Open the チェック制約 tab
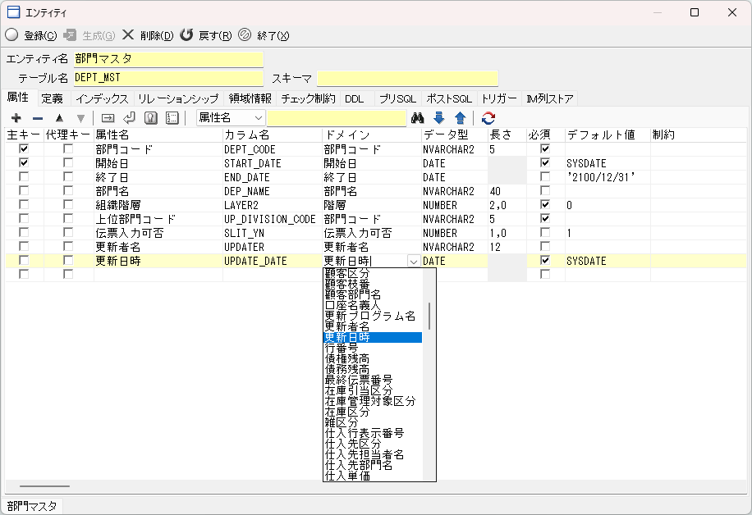Screen dimensions: 752x515 coord(308,98)
